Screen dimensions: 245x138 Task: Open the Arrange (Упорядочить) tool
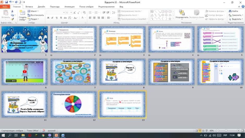[182, 14]
